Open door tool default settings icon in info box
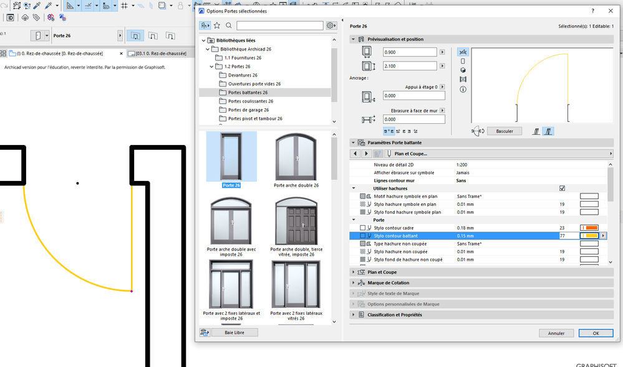Viewport: 623px width, 367px height. (x=38, y=35)
